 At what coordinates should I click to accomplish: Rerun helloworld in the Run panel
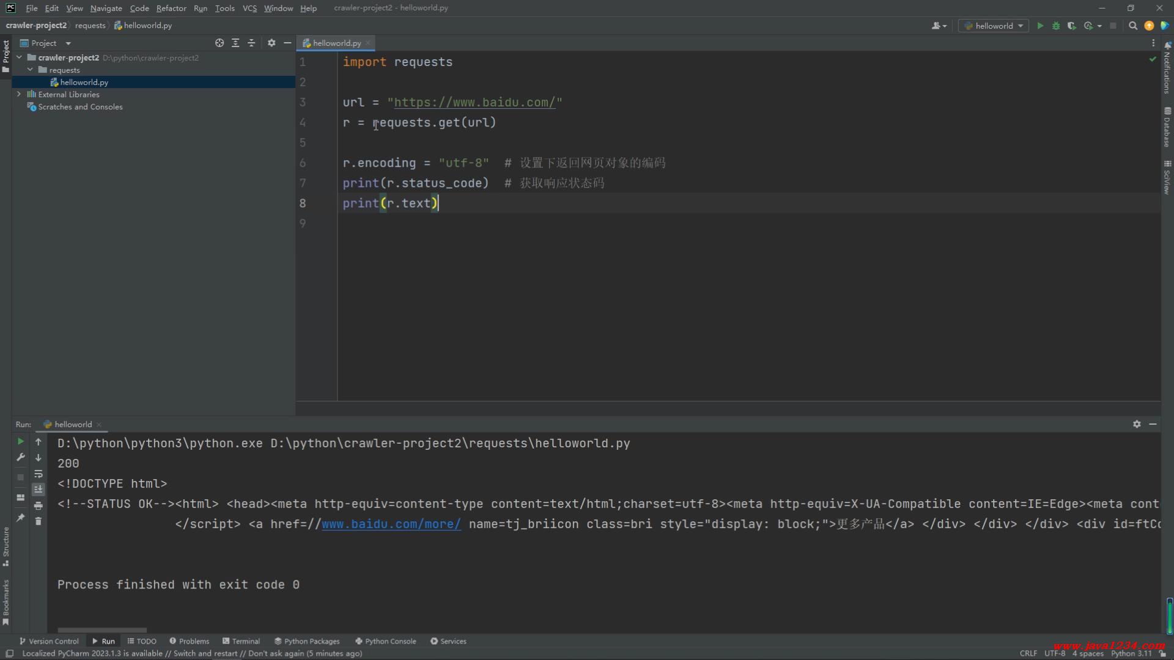[20, 441]
